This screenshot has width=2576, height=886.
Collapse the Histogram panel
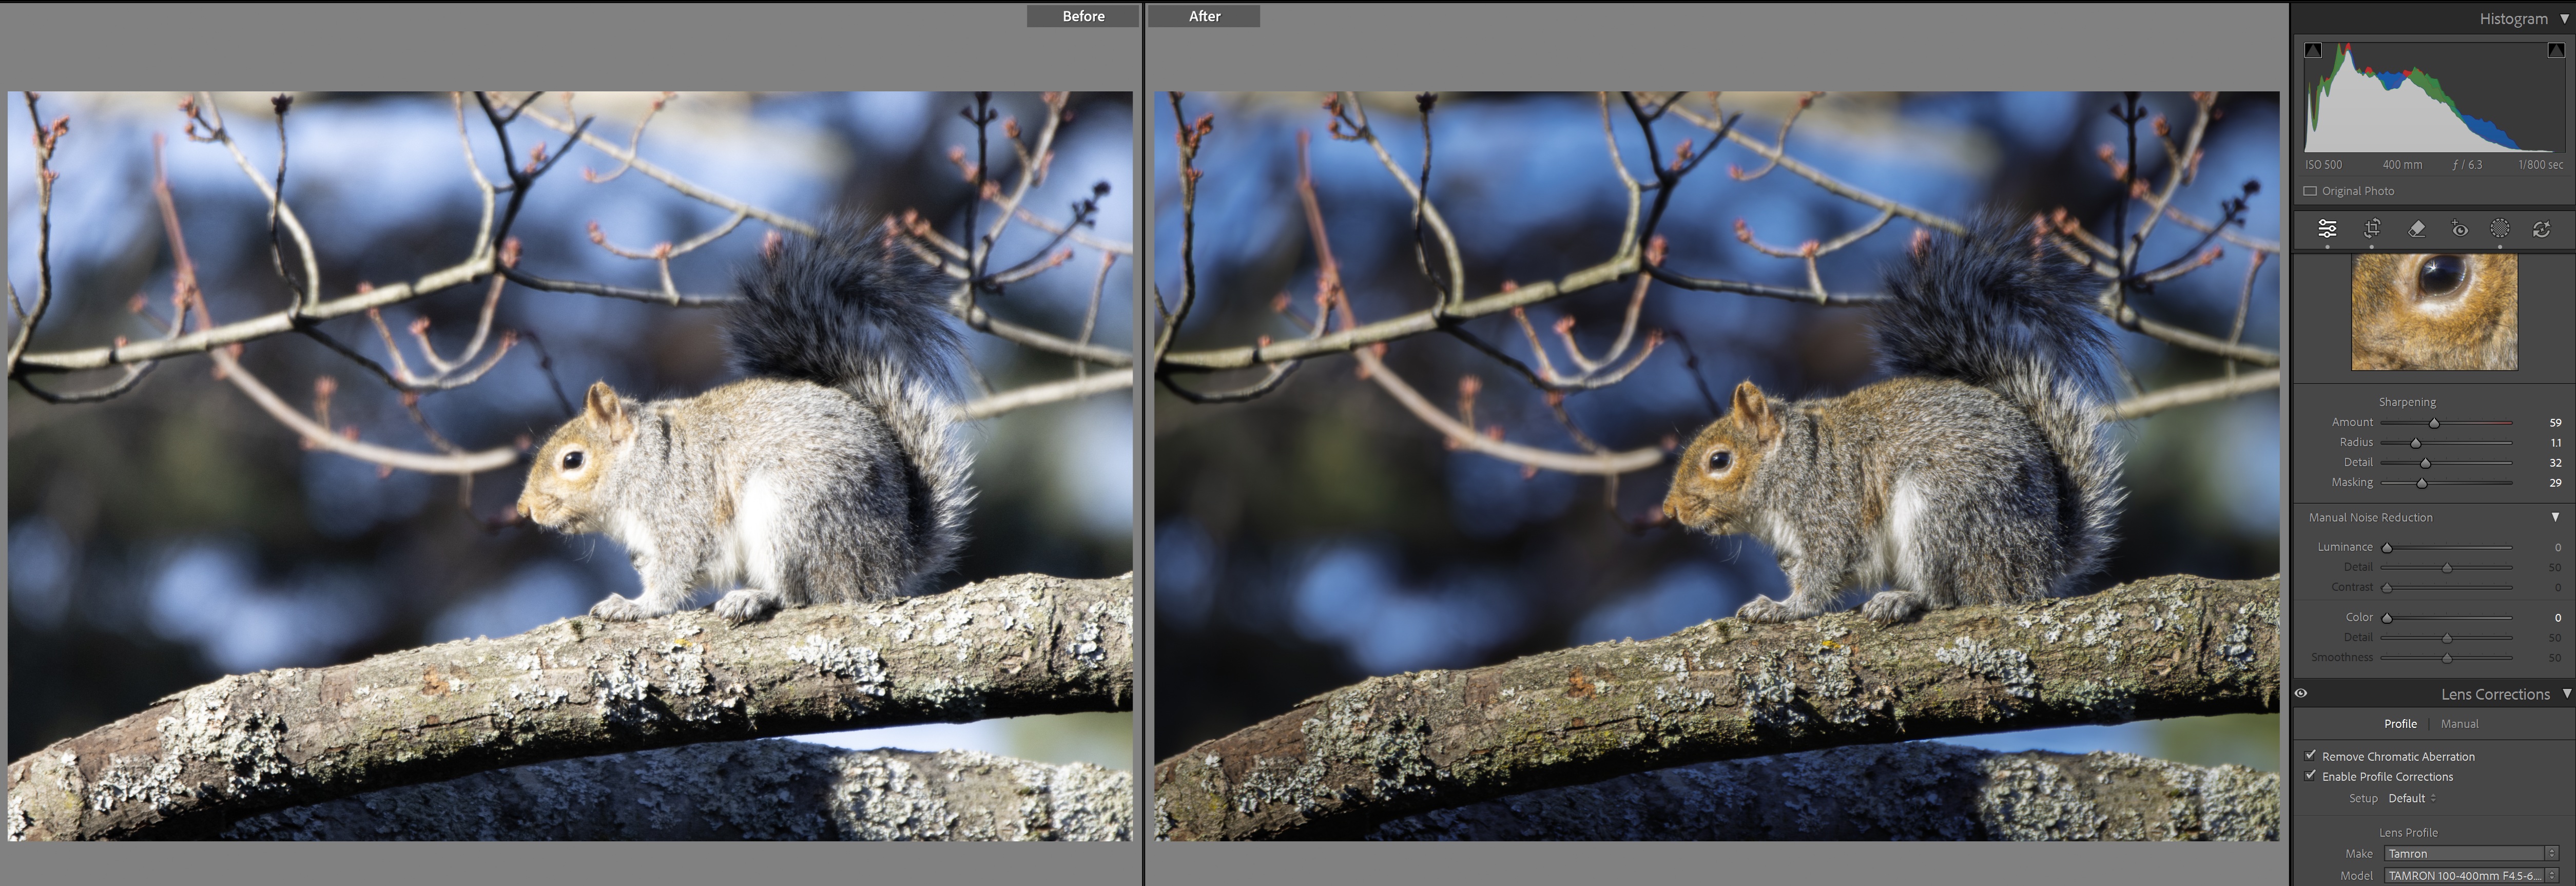pos(2564,18)
